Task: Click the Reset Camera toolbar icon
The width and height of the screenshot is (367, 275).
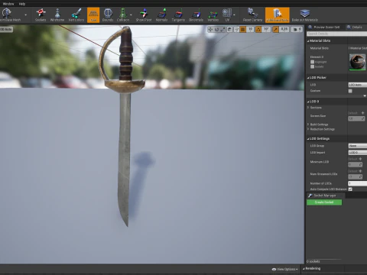Action: 252,15
